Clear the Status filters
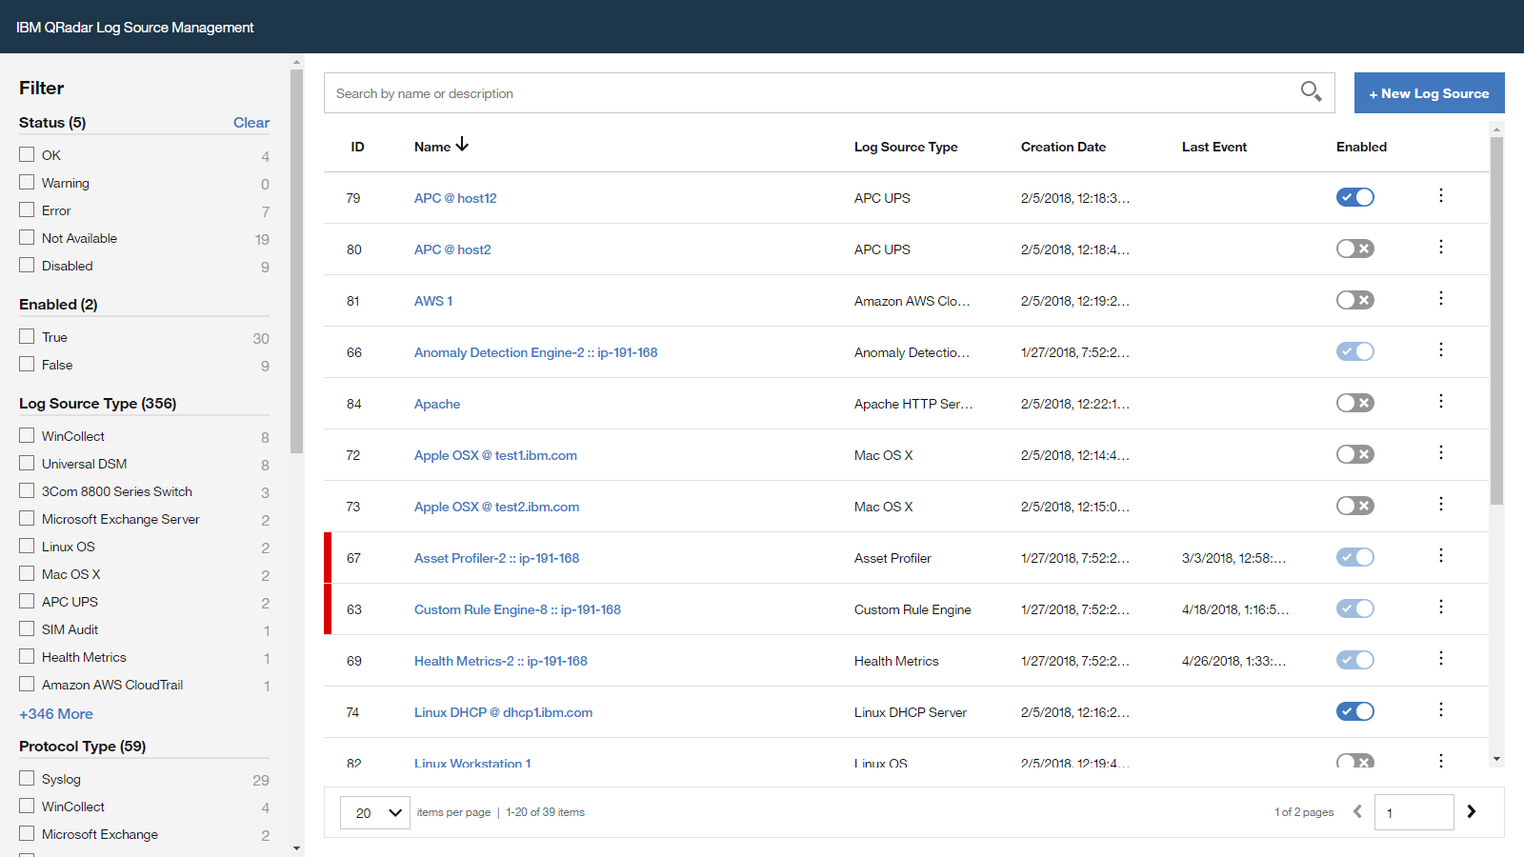This screenshot has height=857, width=1524. click(x=251, y=122)
